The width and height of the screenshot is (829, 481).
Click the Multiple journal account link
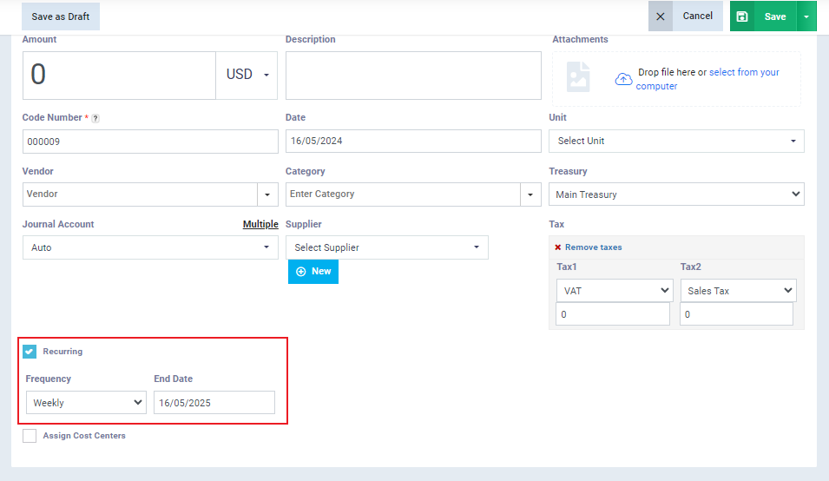[x=260, y=224]
